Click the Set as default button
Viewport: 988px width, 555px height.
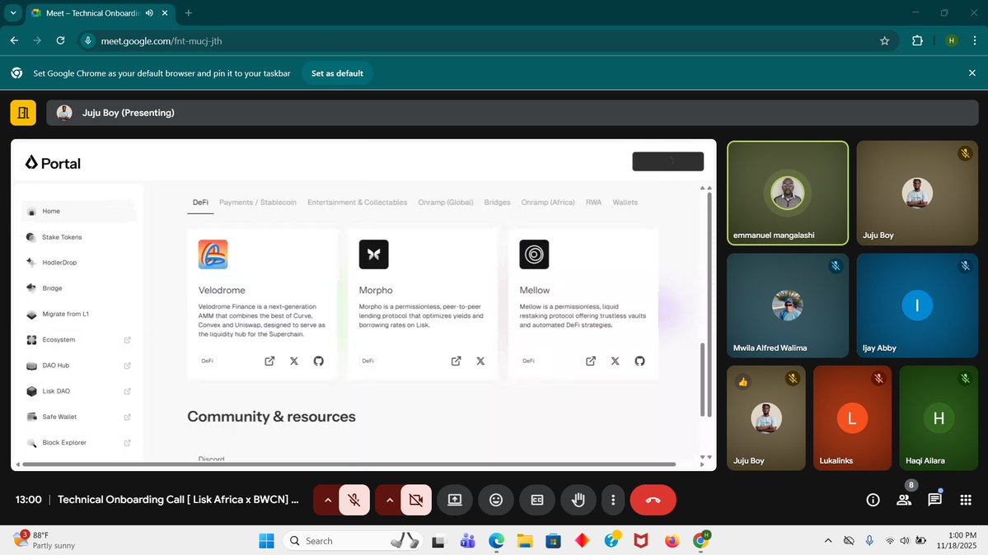pyautogui.click(x=337, y=72)
